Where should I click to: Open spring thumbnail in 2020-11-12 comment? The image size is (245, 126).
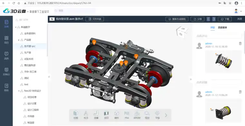223,111
